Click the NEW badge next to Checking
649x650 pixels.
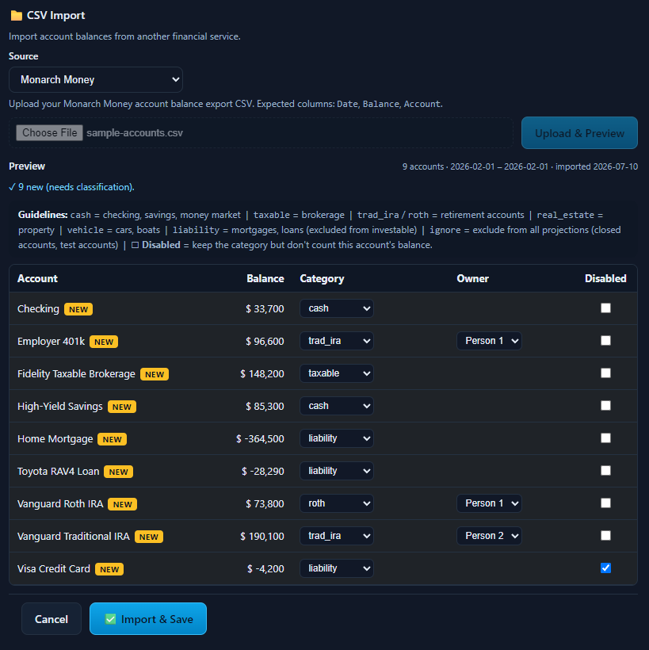(x=78, y=309)
